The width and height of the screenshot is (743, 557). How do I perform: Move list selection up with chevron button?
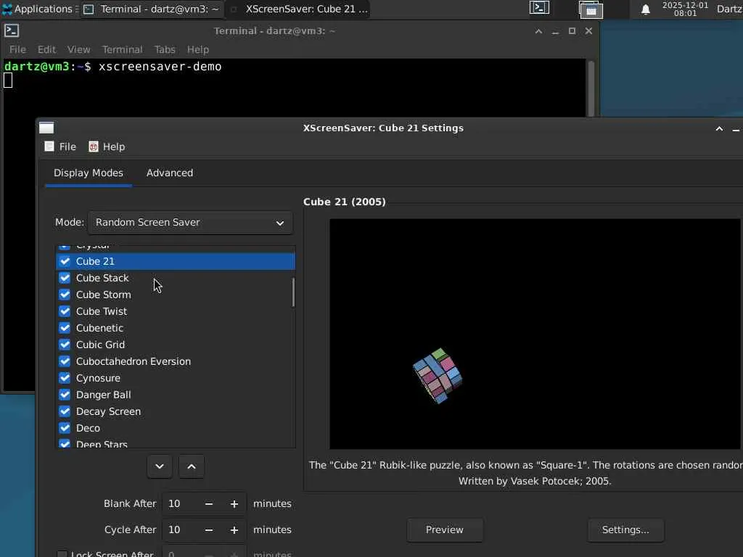192,466
